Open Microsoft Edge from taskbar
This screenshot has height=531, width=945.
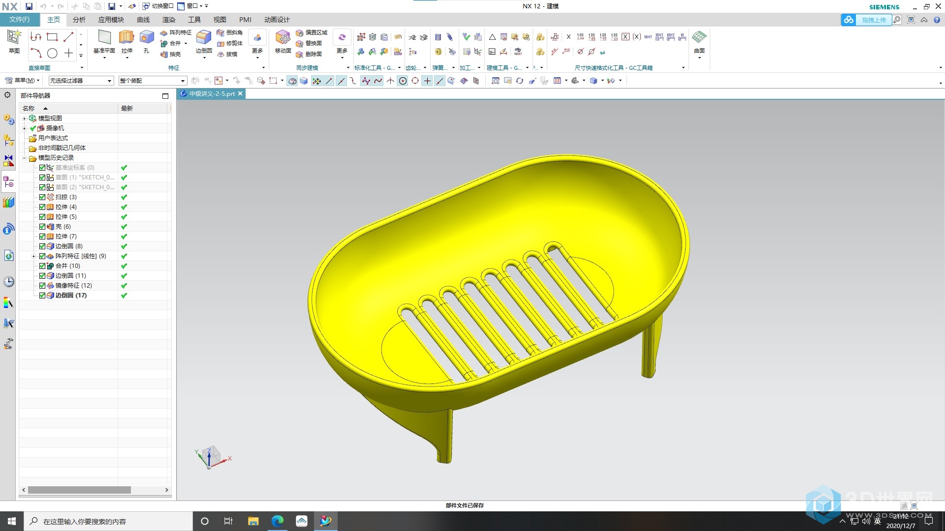277,521
